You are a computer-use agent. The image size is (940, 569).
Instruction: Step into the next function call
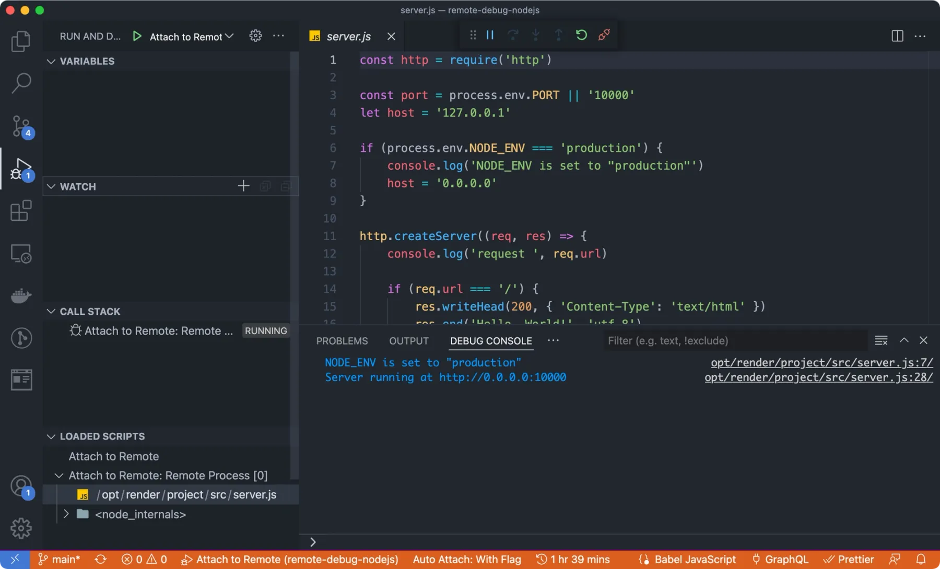tap(535, 34)
